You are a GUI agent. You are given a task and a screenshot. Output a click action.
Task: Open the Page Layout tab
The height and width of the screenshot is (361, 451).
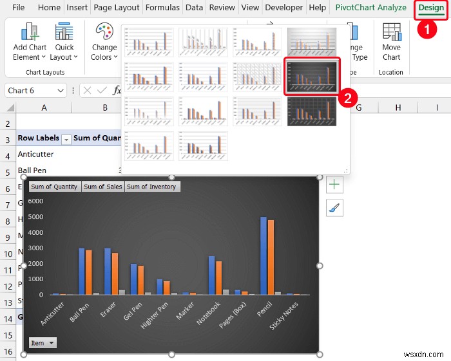(117, 8)
